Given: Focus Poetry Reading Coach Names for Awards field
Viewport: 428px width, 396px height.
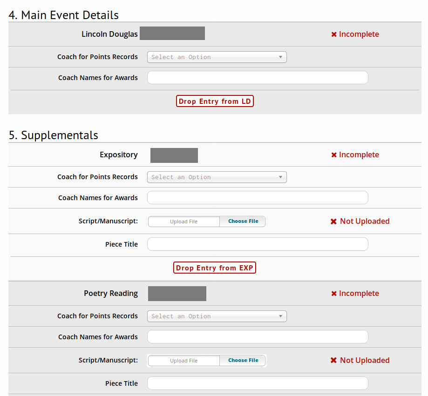Looking at the screenshot, I should tap(258, 337).
